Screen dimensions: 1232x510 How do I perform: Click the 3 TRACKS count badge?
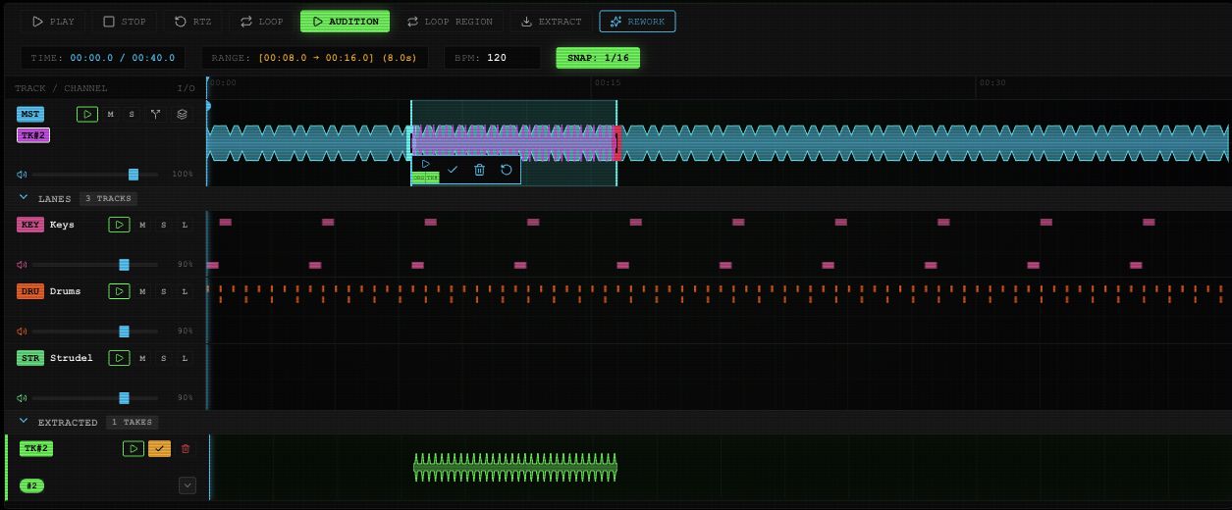(x=108, y=198)
